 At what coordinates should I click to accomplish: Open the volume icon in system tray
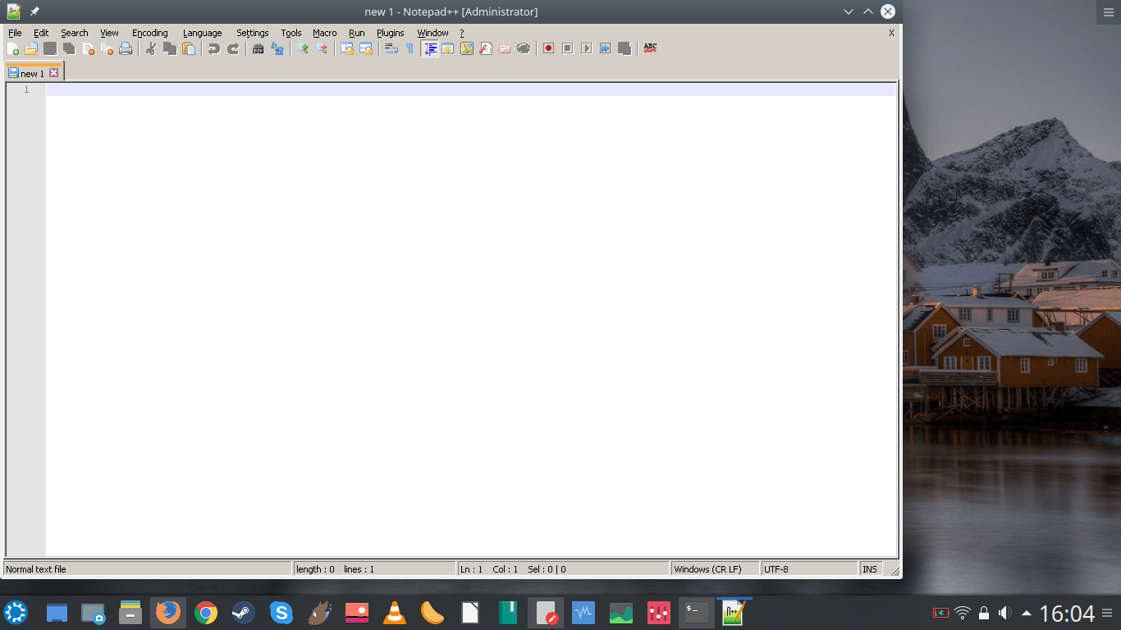(x=1004, y=613)
